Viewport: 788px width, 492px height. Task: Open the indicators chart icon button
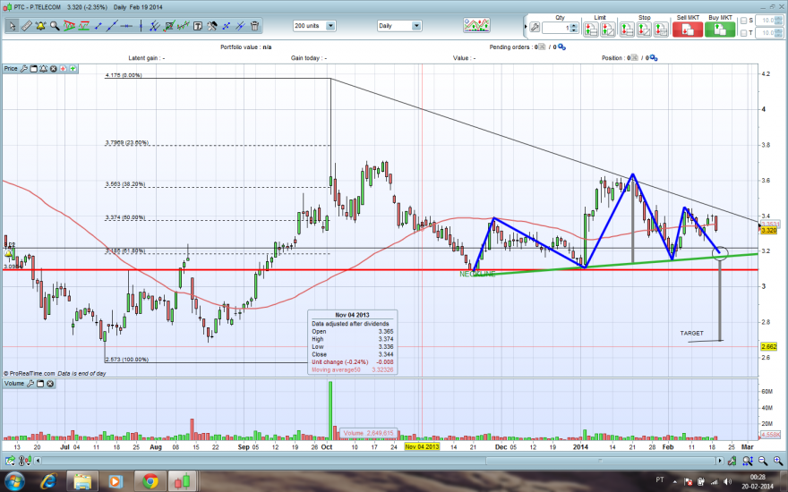[475, 25]
